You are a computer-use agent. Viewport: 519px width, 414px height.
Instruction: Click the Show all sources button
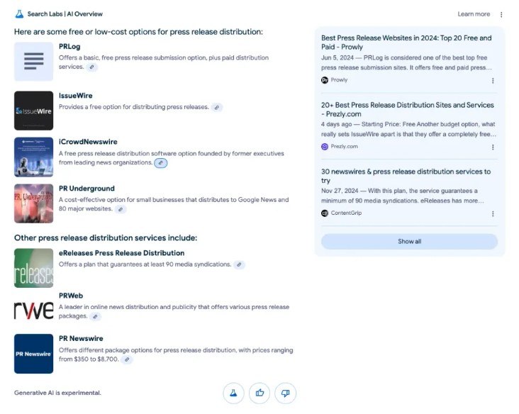(x=409, y=242)
